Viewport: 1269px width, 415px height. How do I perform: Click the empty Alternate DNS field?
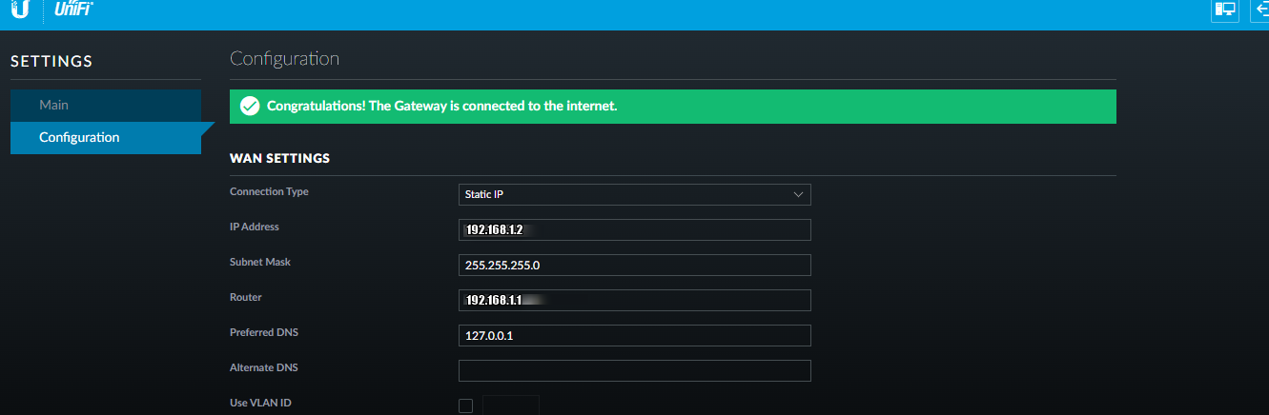point(634,370)
